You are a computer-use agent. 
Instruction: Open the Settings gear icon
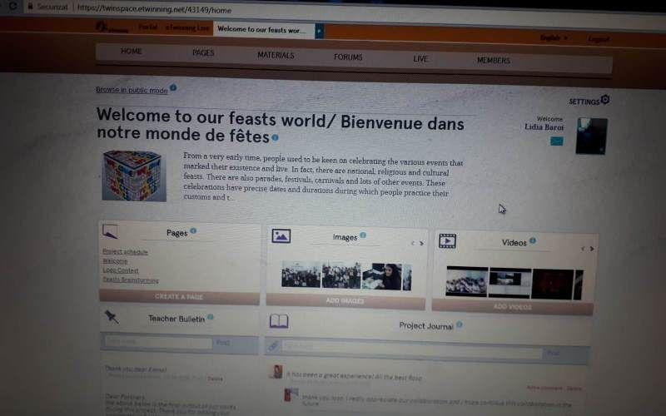click(605, 100)
